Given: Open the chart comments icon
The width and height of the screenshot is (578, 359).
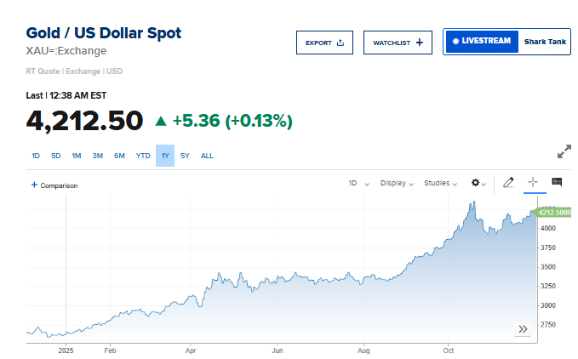Looking at the screenshot, I should tap(557, 182).
